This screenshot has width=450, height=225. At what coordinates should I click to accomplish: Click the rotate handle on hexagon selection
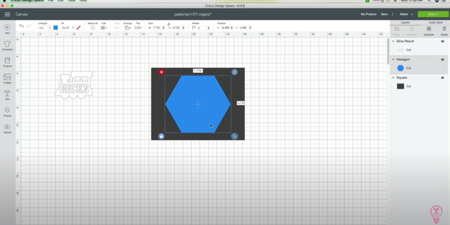pyautogui.click(x=235, y=72)
